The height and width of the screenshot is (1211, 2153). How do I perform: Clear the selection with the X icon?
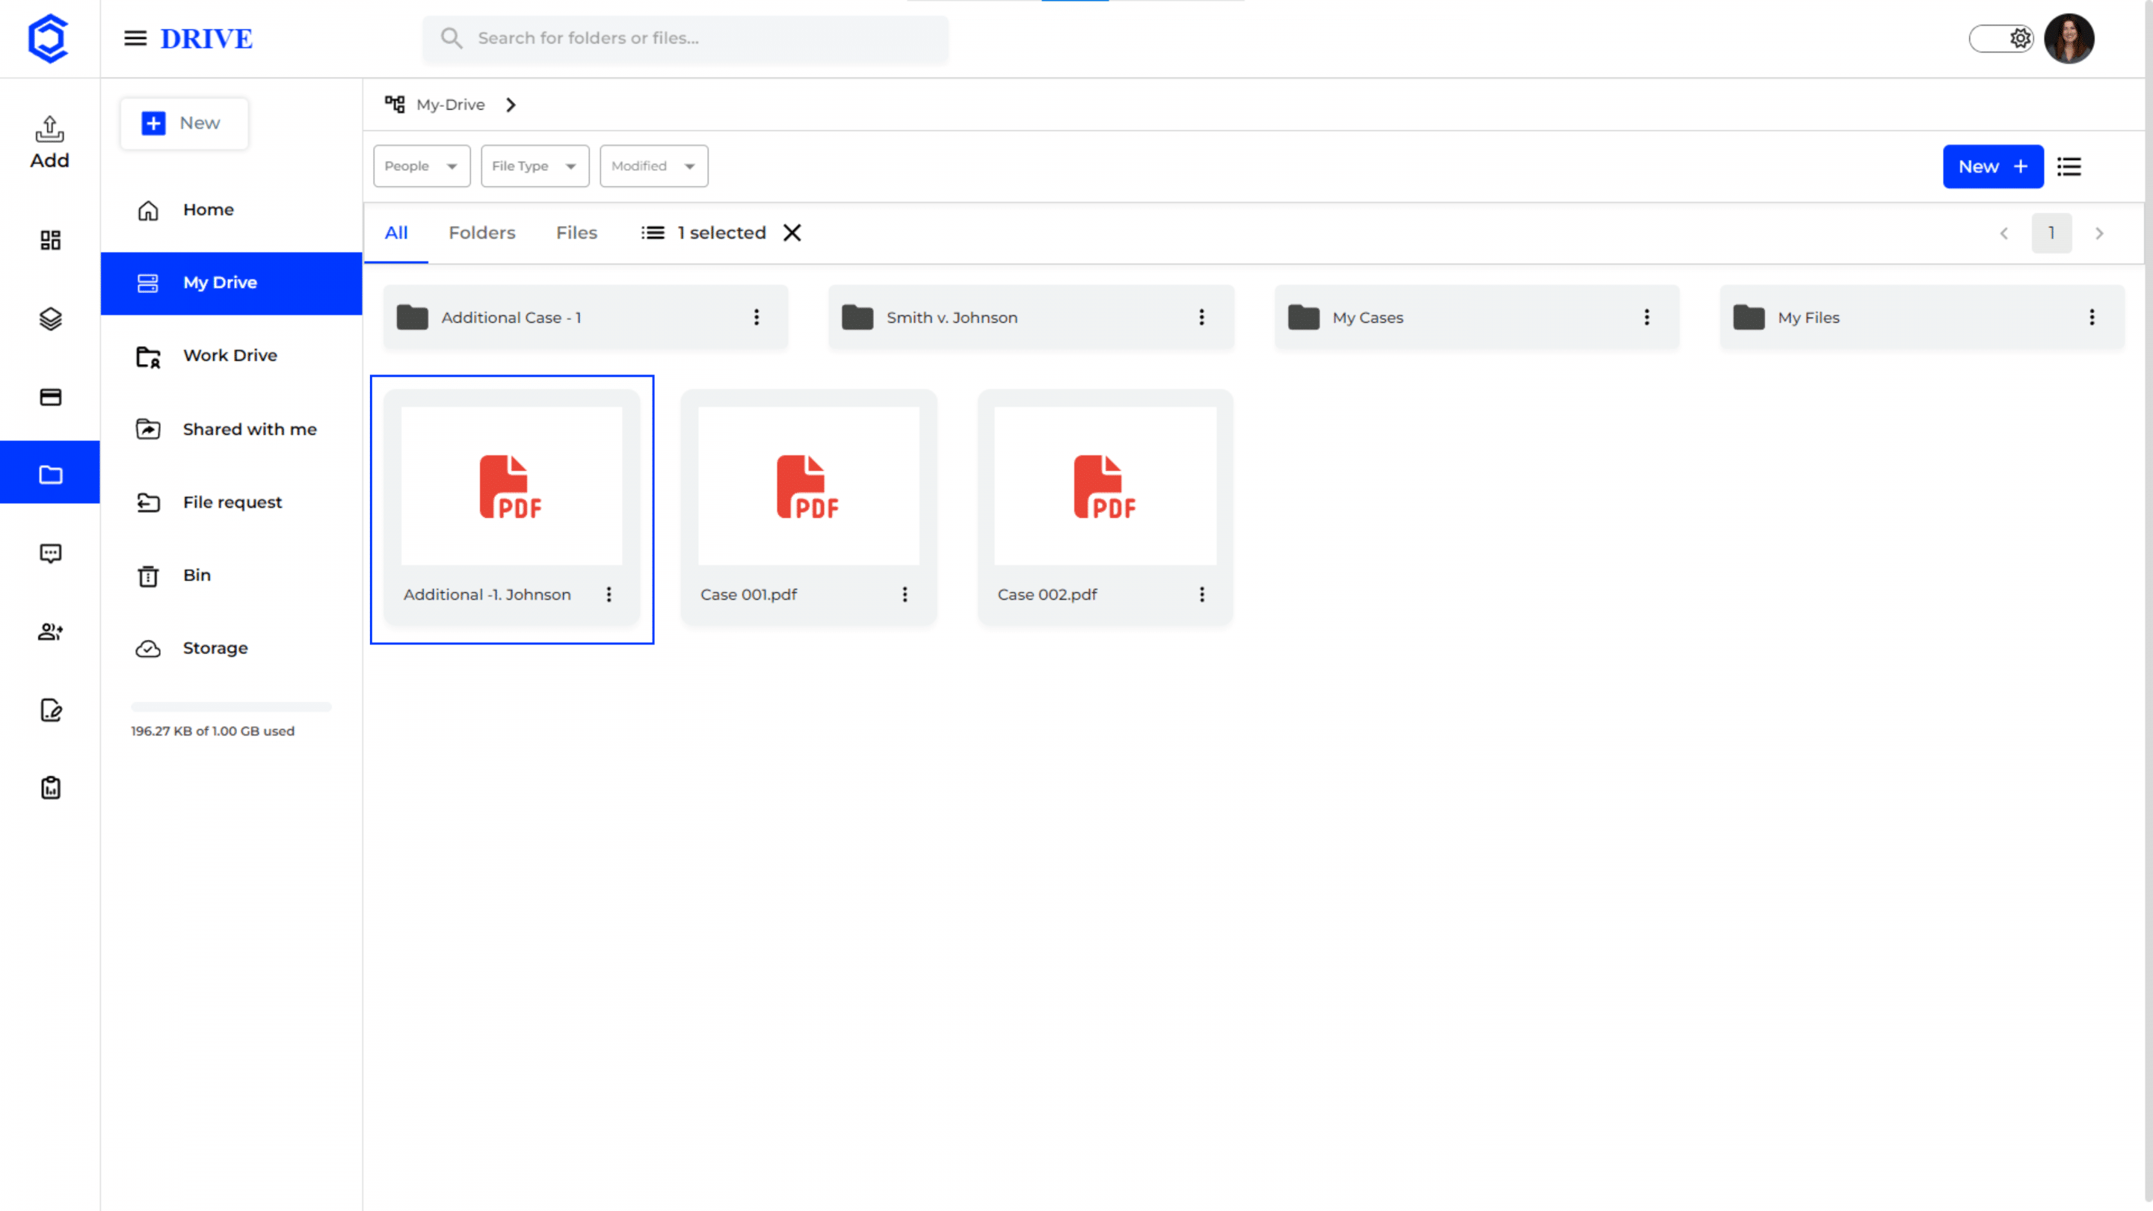point(792,233)
